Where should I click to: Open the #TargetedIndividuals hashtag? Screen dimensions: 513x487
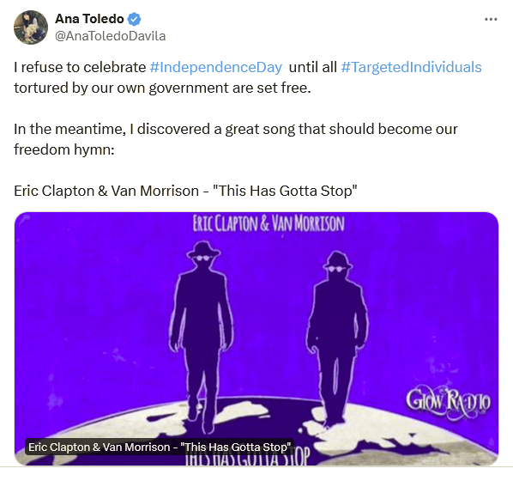(411, 68)
